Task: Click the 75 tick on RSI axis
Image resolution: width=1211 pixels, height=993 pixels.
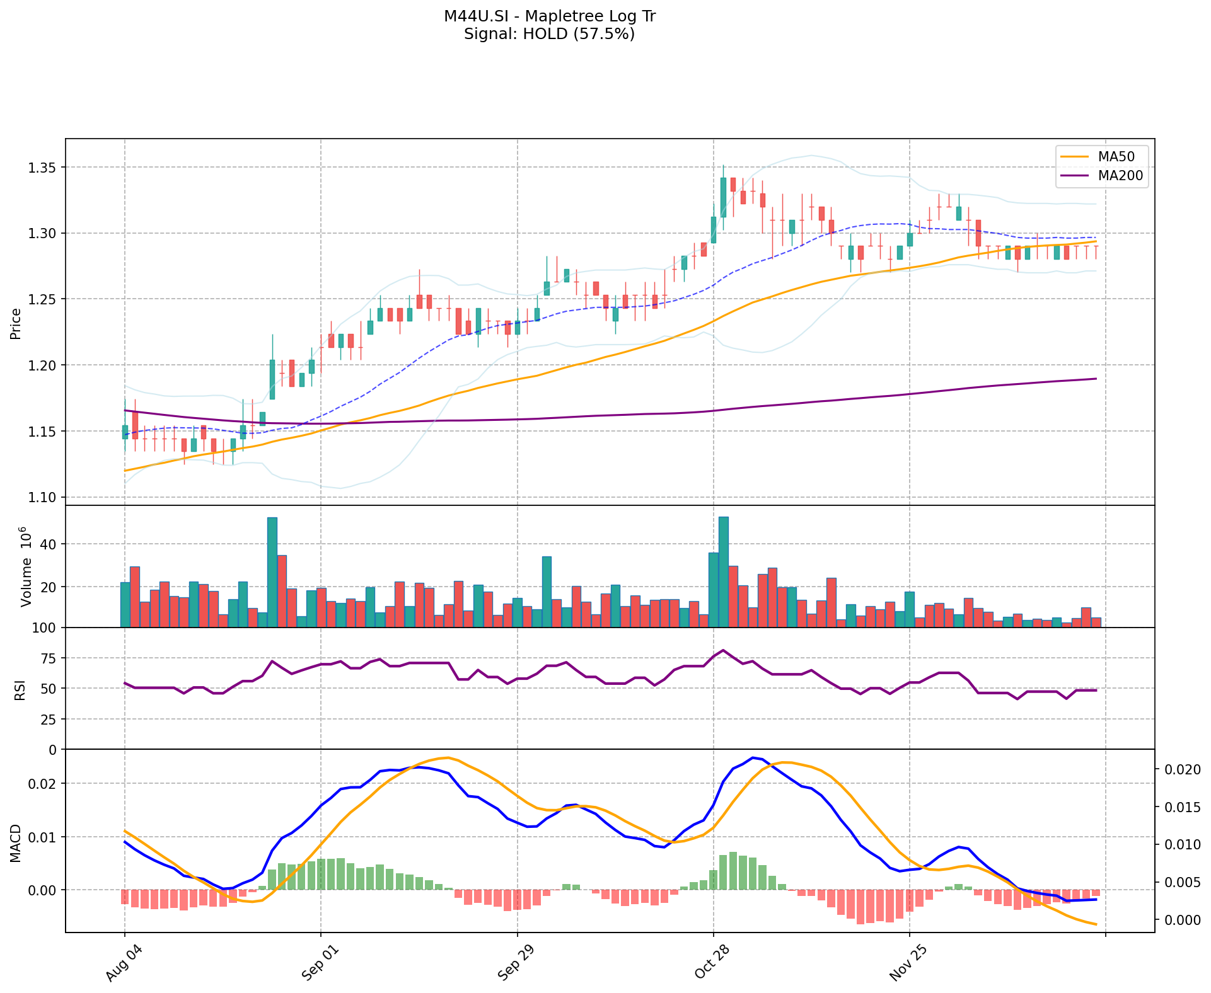Action: point(48,658)
